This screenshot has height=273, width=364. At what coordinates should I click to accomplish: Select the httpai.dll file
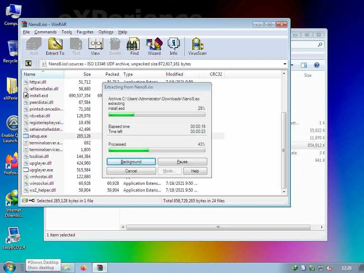[38, 82]
